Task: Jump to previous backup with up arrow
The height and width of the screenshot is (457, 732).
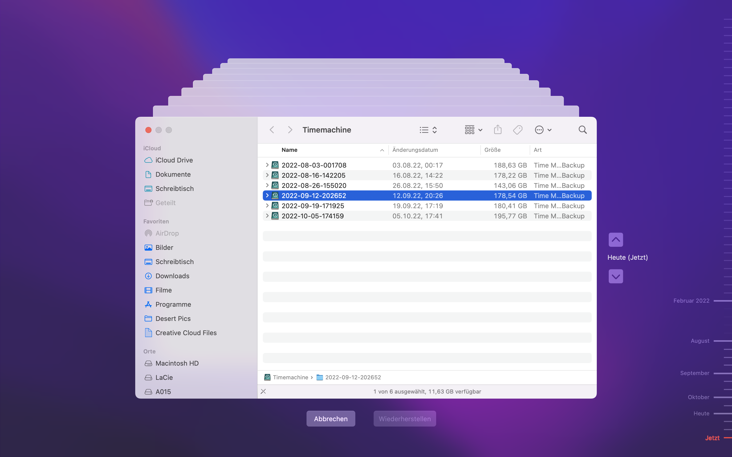Action: [616, 240]
